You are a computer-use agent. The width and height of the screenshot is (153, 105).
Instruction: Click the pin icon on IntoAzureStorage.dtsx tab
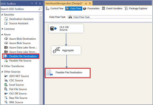pyautogui.click(x=86, y=4)
